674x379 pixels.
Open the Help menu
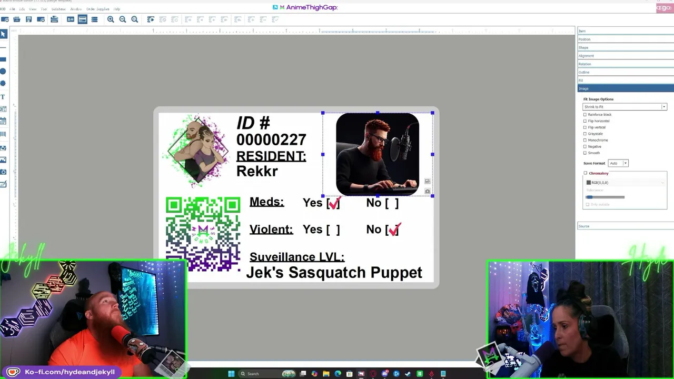[117, 9]
